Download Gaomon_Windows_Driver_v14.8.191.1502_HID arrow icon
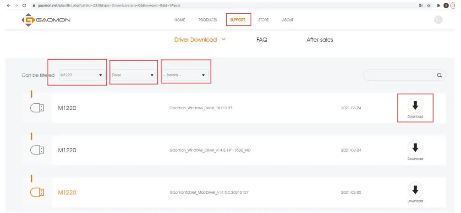The height and width of the screenshot is (213, 461). tap(415, 148)
